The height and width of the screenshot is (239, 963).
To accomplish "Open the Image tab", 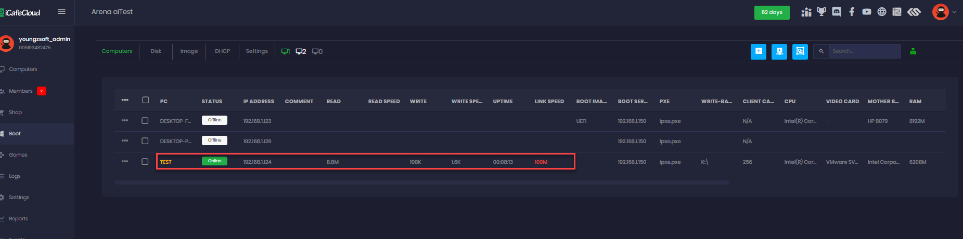I will [x=189, y=51].
